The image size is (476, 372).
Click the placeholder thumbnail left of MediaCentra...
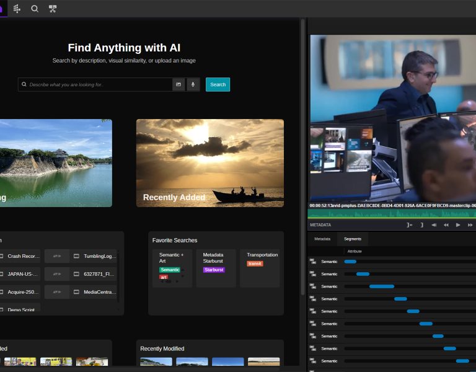pos(57,292)
